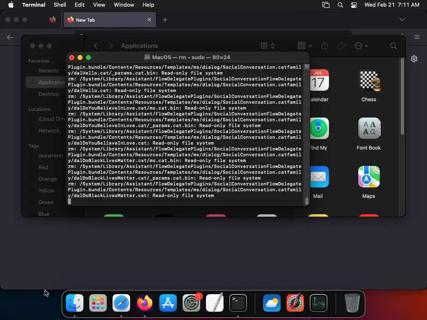Open Edit menu

(x=80, y=5)
